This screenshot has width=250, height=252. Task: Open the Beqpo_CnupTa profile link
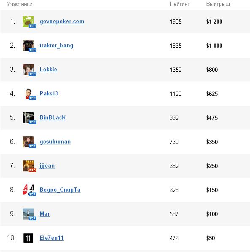pos(60,190)
